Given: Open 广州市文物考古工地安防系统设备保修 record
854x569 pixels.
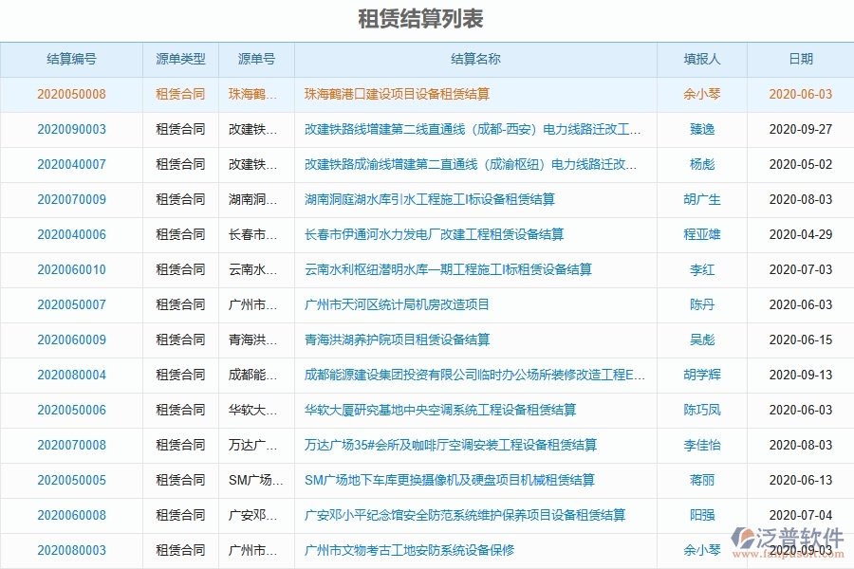Looking at the screenshot, I should (408, 550).
